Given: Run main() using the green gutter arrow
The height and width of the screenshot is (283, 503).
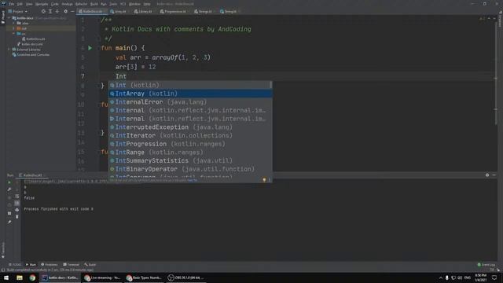Looking at the screenshot, I should coord(90,48).
